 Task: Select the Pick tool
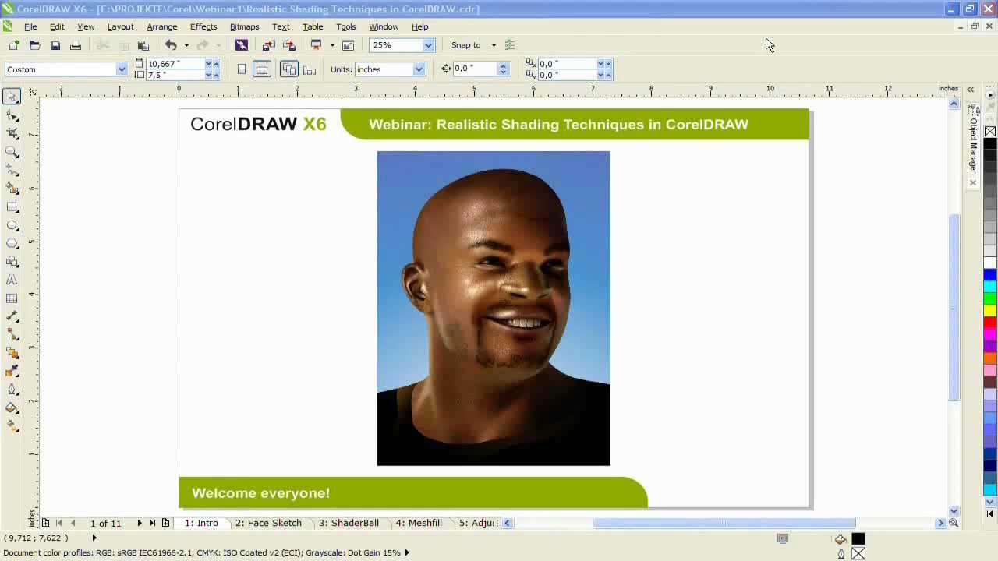(x=12, y=97)
